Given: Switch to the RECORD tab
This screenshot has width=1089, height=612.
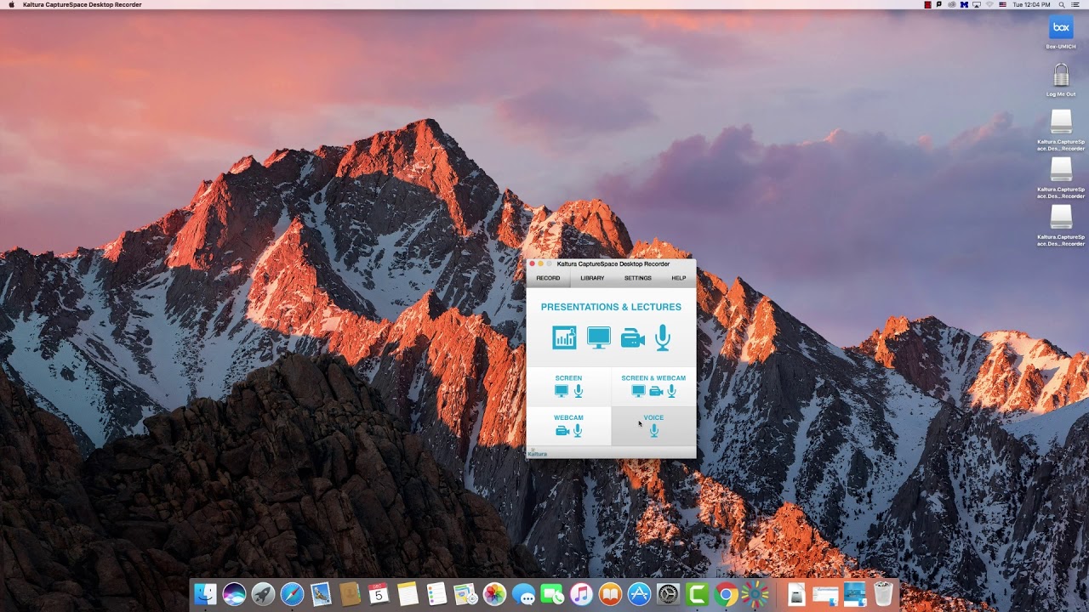Looking at the screenshot, I should [x=548, y=278].
